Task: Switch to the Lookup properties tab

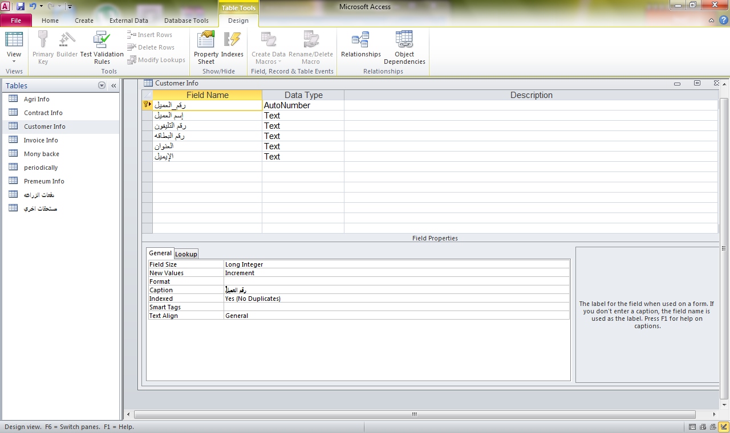Action: [186, 254]
